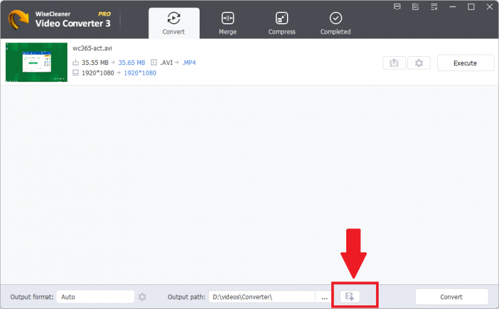Click the 35.65 MB output size

[x=132, y=63]
